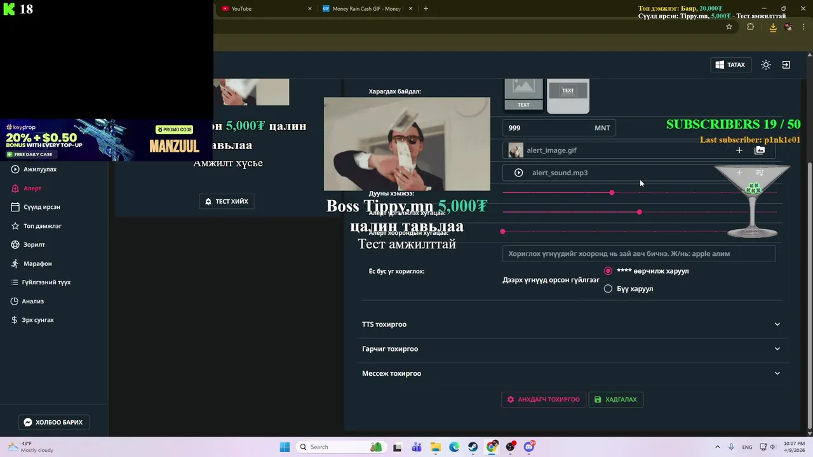Click the Анализ pie chart icon
Screen dimensions: 813x457
point(15,301)
